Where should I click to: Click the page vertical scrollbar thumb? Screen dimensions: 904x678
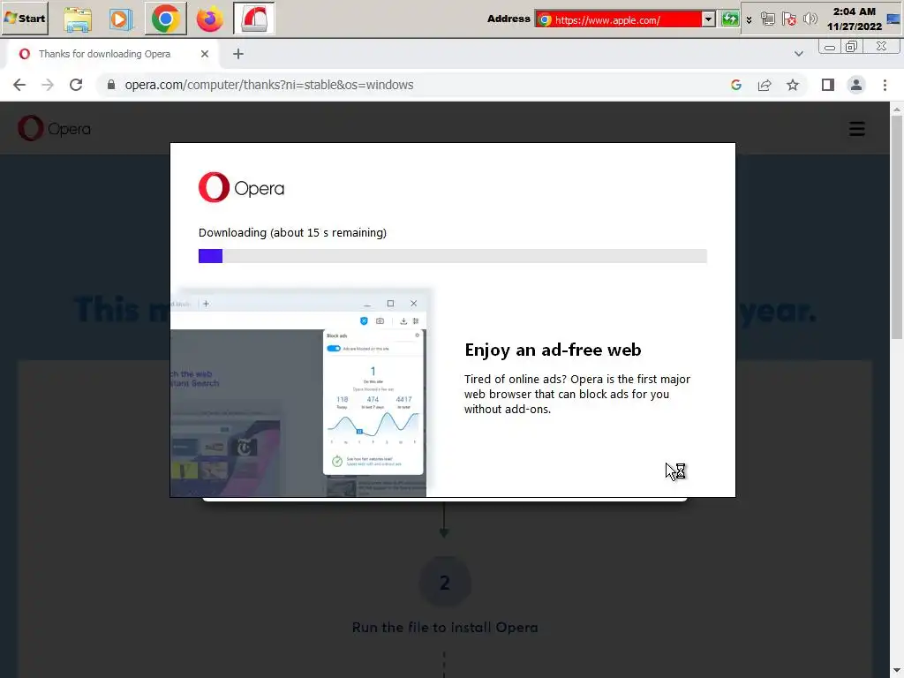coord(897,227)
